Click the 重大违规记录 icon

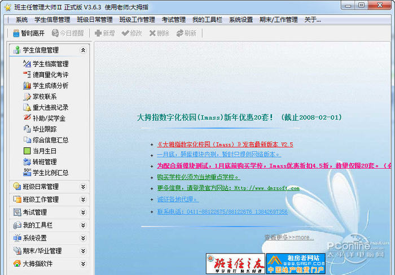click(x=27, y=107)
